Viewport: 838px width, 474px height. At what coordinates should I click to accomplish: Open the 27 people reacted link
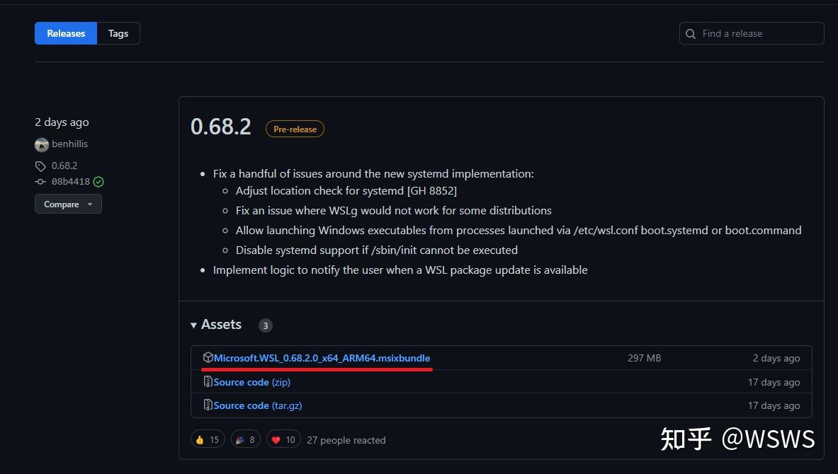click(346, 439)
